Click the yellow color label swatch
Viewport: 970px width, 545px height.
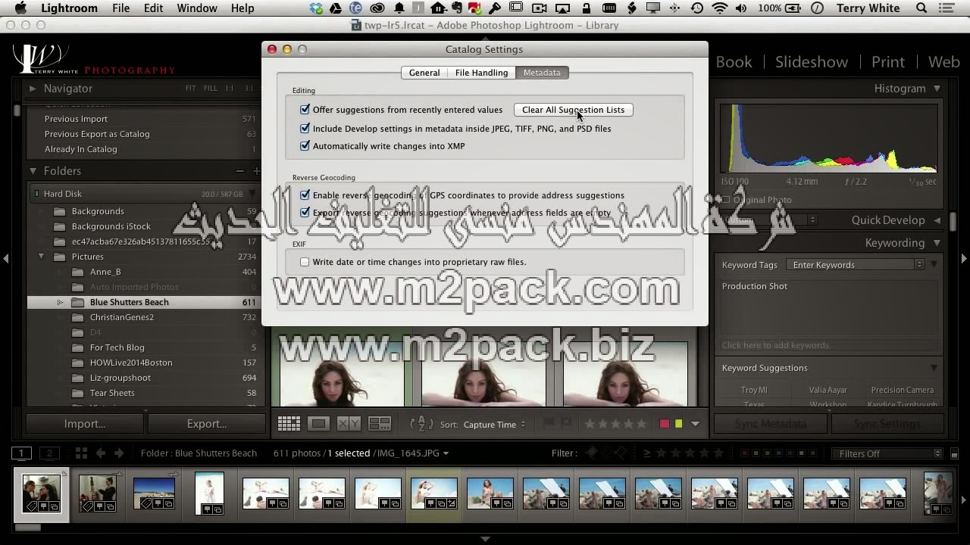click(x=678, y=424)
